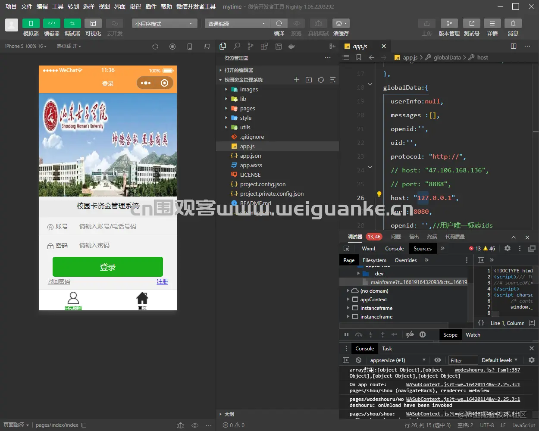Open version management (版本管理)
This screenshot has height=431, width=539.
pyautogui.click(x=449, y=23)
